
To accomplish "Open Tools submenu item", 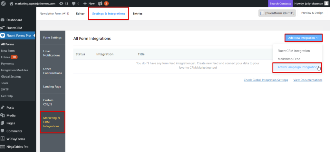I will [x=5, y=83].
